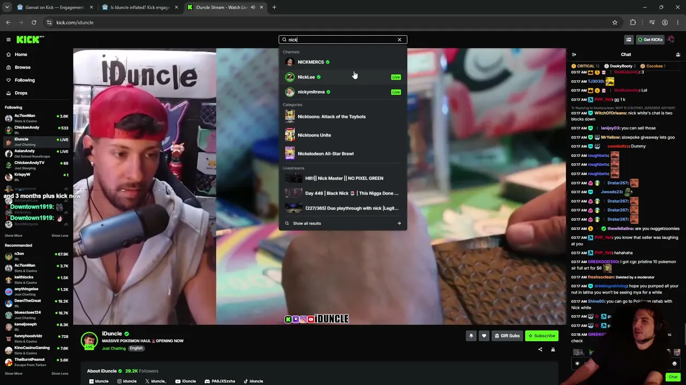Viewport: 686px width, 385px height.
Task: Click Show all results
Action: pyautogui.click(x=307, y=224)
